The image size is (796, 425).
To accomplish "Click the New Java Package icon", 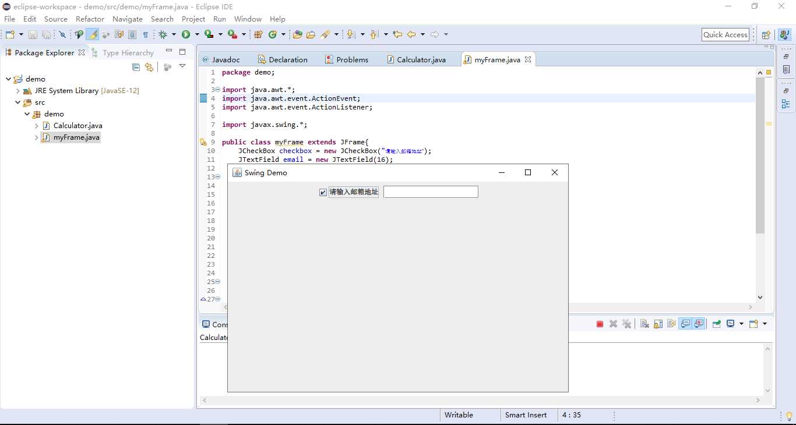I will (x=258, y=34).
